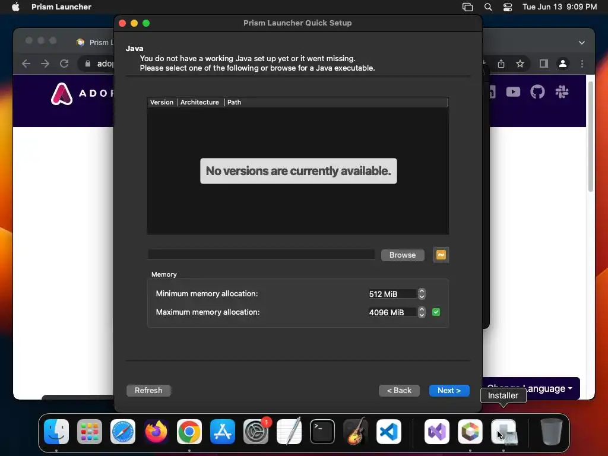The height and width of the screenshot is (456, 608).
Task: Refresh the Java versions list
Action: pos(148,390)
